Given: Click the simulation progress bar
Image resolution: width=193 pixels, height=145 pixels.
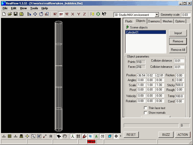Looking at the screenshot, I should [x=151, y=125].
